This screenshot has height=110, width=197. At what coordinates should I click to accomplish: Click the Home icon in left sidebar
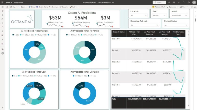(3, 11)
